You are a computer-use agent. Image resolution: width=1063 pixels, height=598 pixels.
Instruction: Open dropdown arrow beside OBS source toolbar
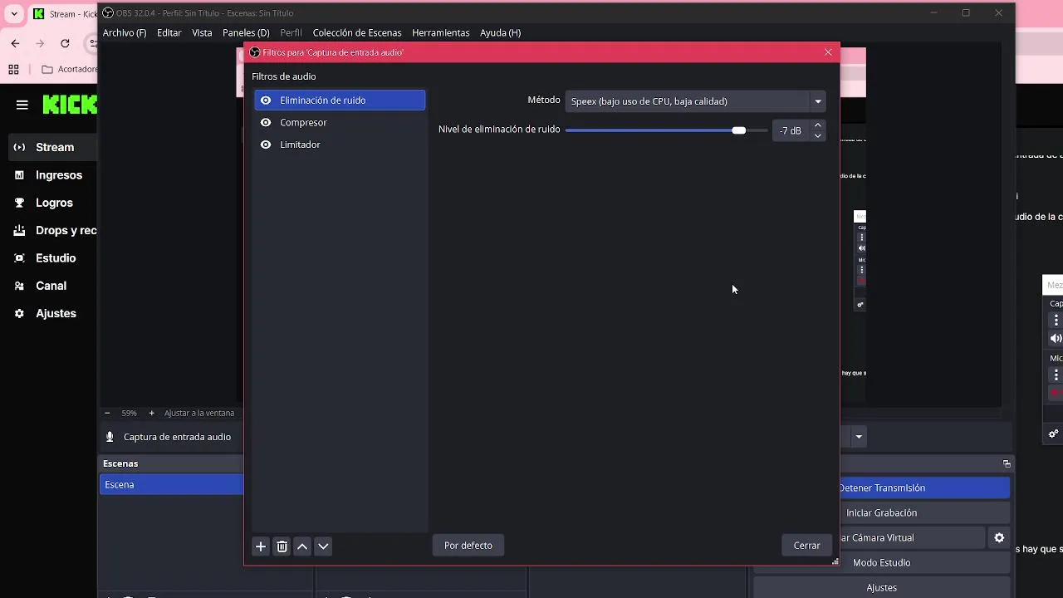coord(859,437)
